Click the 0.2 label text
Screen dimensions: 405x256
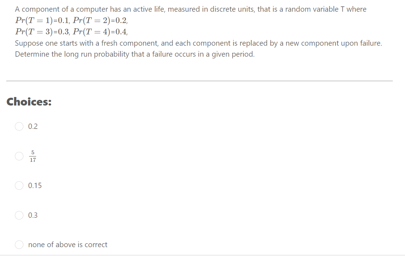tap(33, 126)
